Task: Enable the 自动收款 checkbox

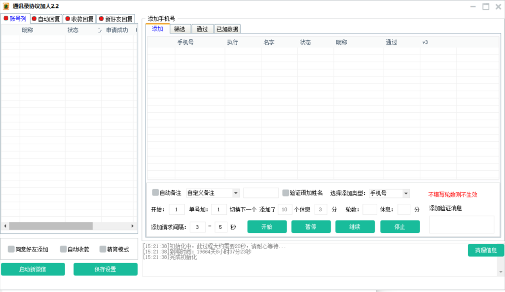Action: coord(63,249)
